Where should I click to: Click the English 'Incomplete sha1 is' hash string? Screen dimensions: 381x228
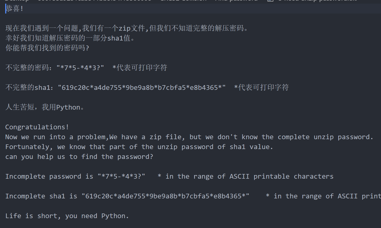point(166,196)
